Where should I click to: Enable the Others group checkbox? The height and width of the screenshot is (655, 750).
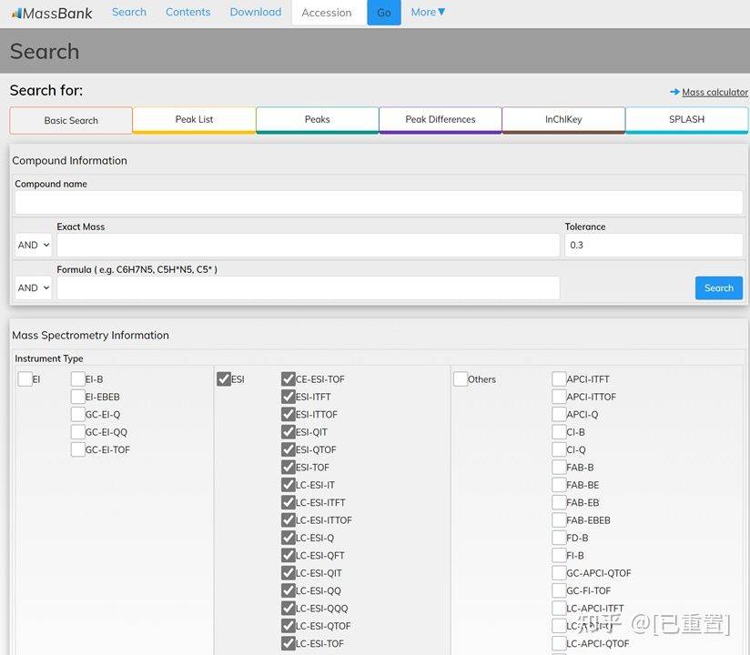[461, 379]
